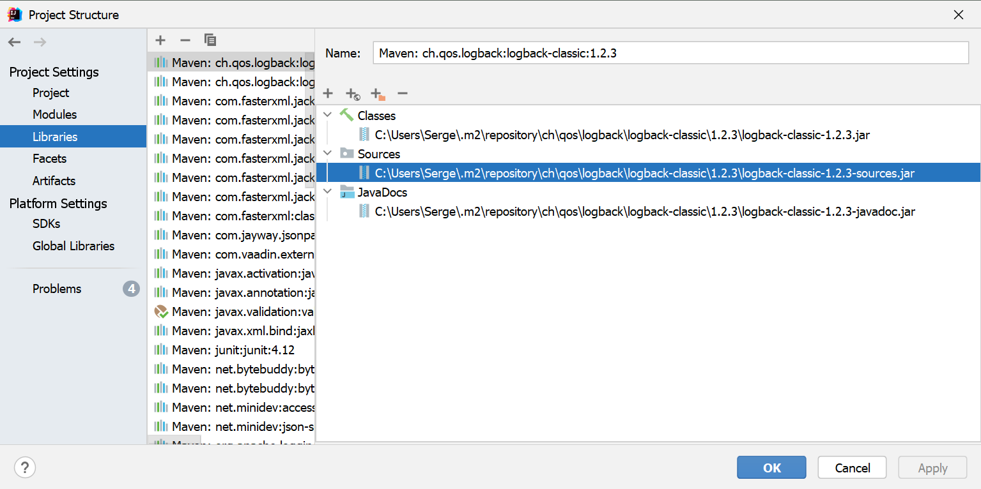Image resolution: width=981 pixels, height=489 pixels.
Task: Close the Project Structure dialog
Action: coord(958,14)
